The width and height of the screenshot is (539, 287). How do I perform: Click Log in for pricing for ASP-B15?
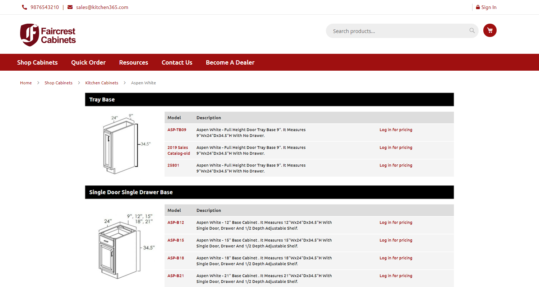pyautogui.click(x=396, y=240)
